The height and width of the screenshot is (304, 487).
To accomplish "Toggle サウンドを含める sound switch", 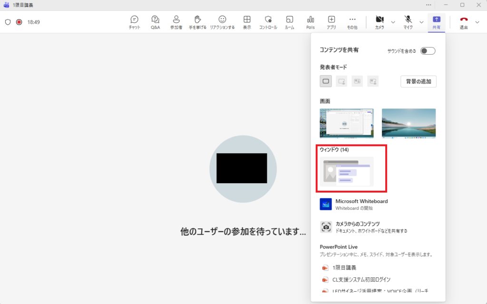I will (428, 51).
